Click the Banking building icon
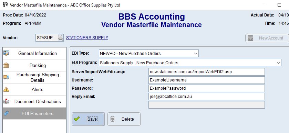The width and height of the screenshot is (289, 133). 6,65
